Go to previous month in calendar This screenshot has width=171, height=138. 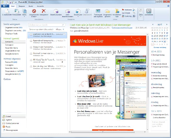pyautogui.click(x=153, y=24)
